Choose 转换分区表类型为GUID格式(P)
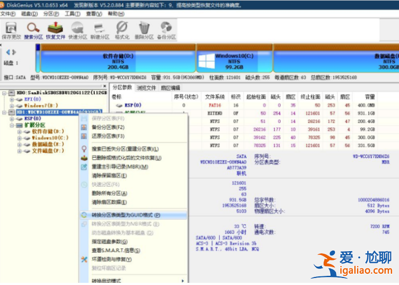This screenshot has height=285, width=399. [x=134, y=215]
